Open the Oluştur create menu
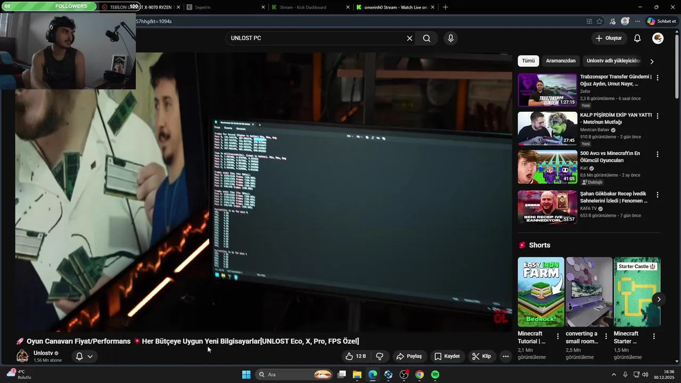This screenshot has height=383, width=681. [609, 38]
